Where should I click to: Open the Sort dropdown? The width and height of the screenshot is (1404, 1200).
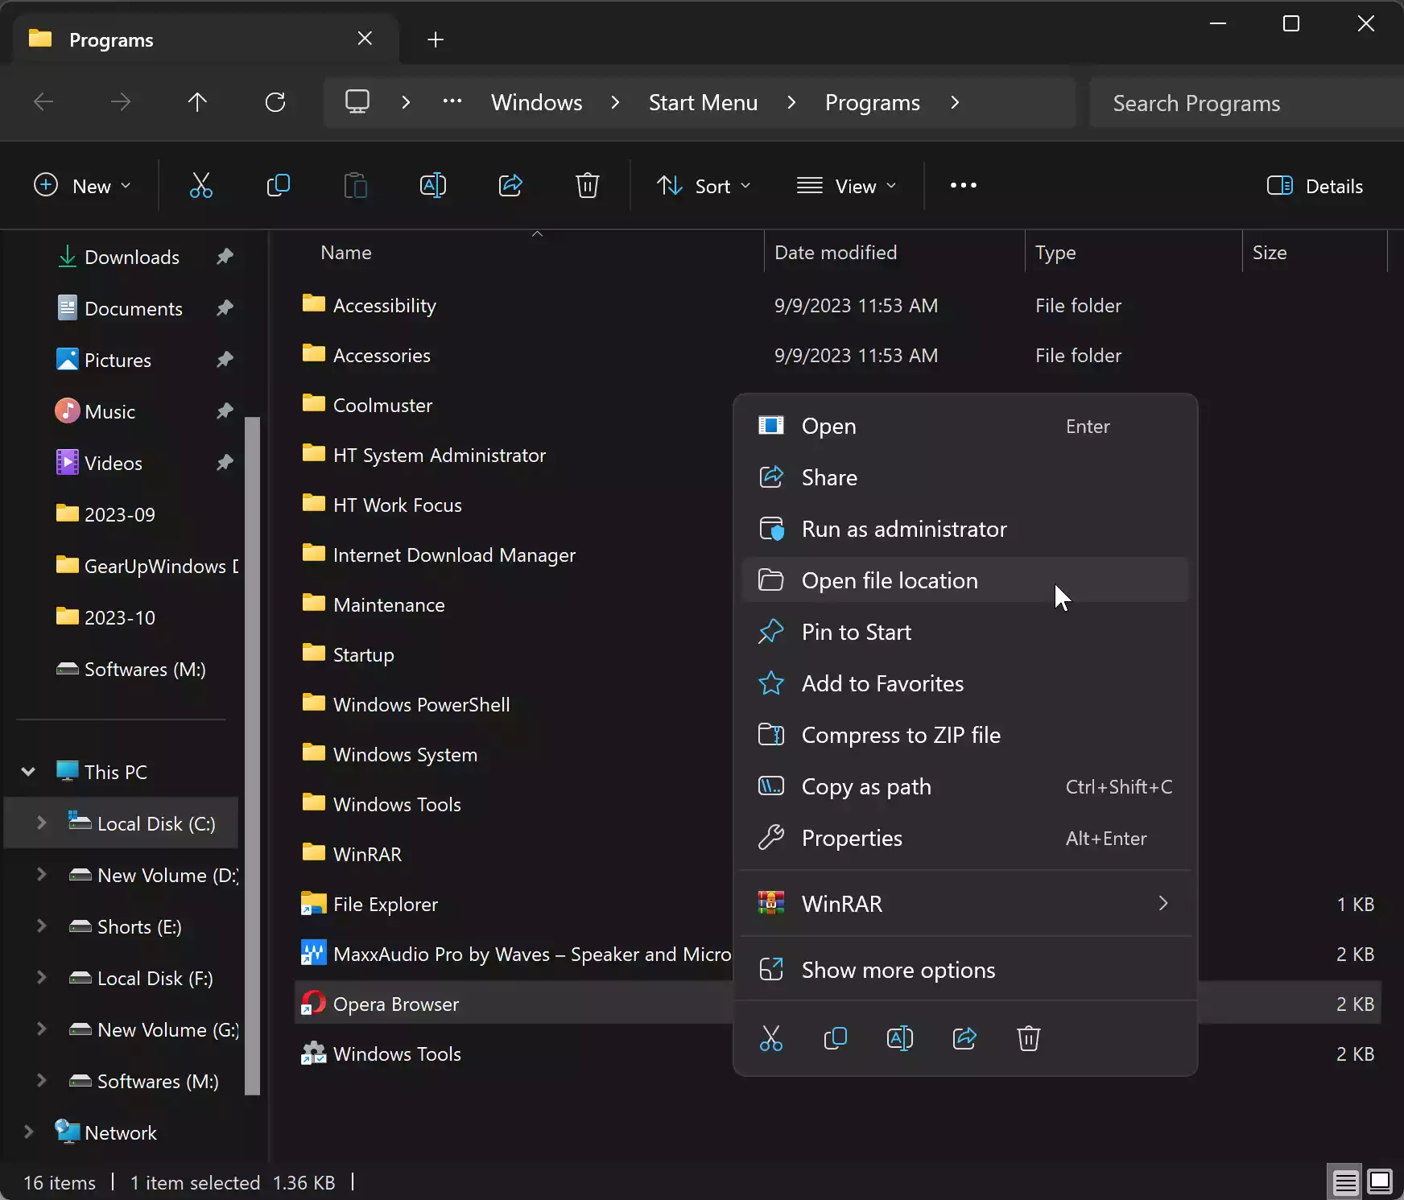704,185
